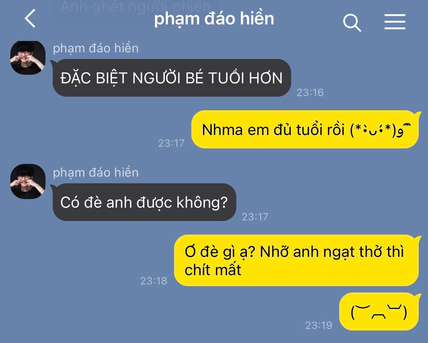Tap the 23:16 timestamp
Screen dimensions: 428x343
click(x=310, y=92)
